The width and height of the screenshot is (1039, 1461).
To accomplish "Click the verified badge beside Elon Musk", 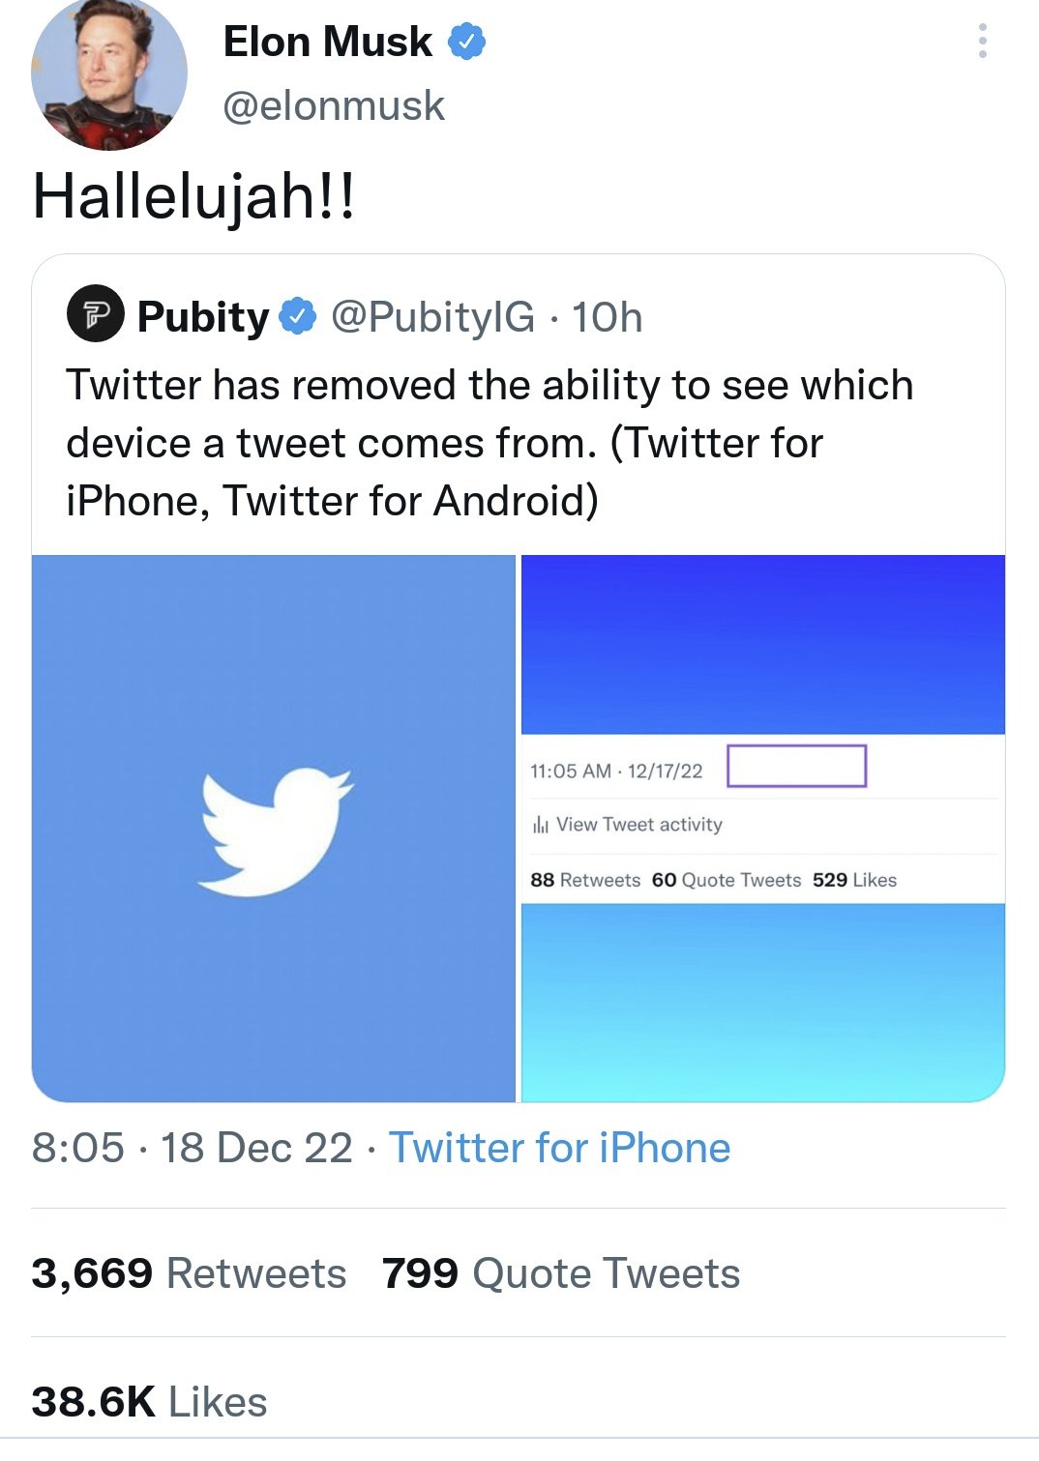I will pos(467,43).
